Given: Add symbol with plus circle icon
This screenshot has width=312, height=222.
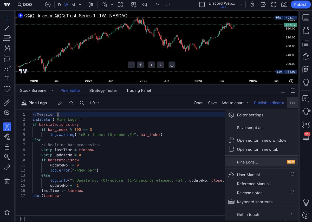Looking at the screenshot, I should [48, 4].
